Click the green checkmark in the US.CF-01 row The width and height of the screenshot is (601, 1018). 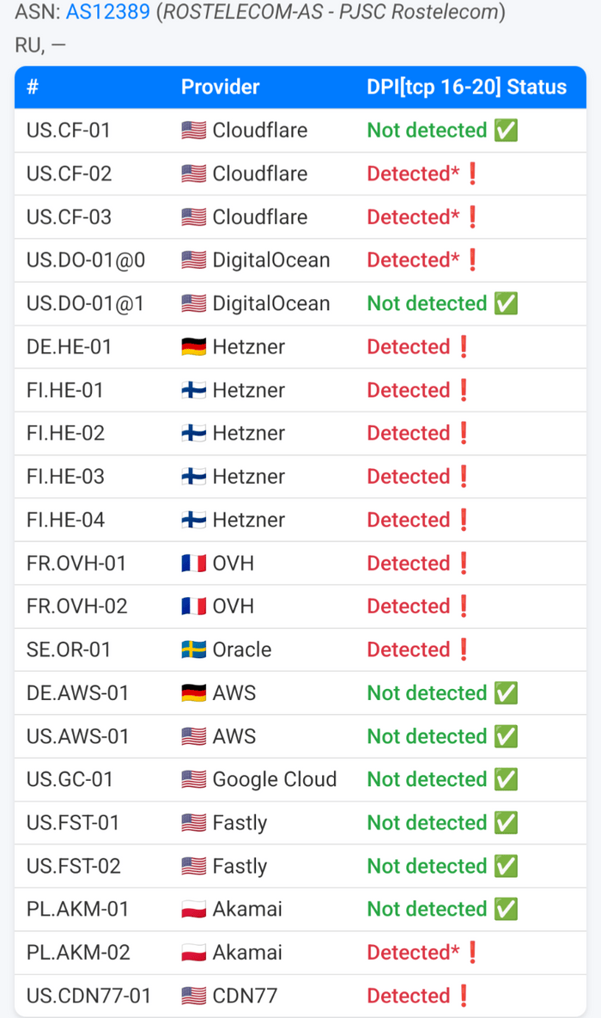click(x=506, y=131)
